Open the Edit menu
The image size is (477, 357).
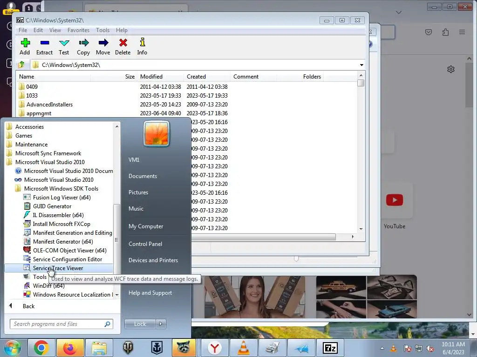38,30
